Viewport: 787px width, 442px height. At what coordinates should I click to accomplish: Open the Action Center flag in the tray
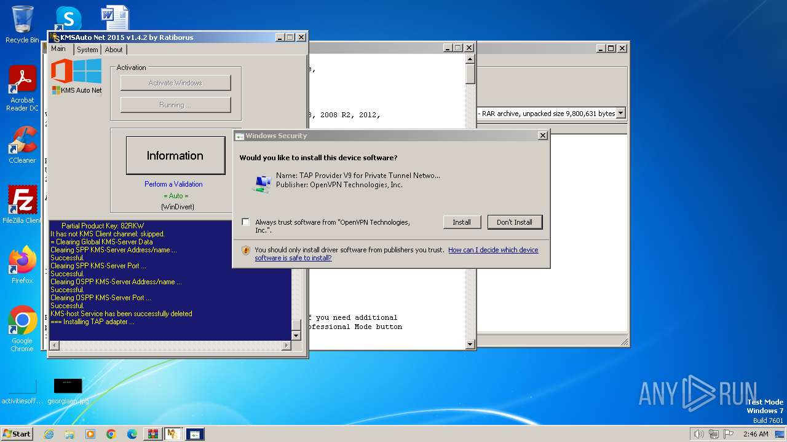coord(729,434)
